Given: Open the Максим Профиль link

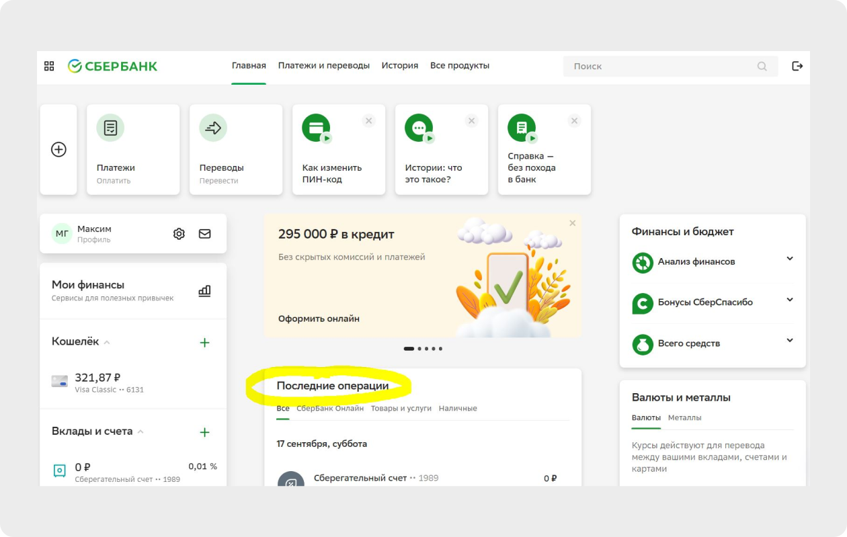Looking at the screenshot, I should (94, 234).
